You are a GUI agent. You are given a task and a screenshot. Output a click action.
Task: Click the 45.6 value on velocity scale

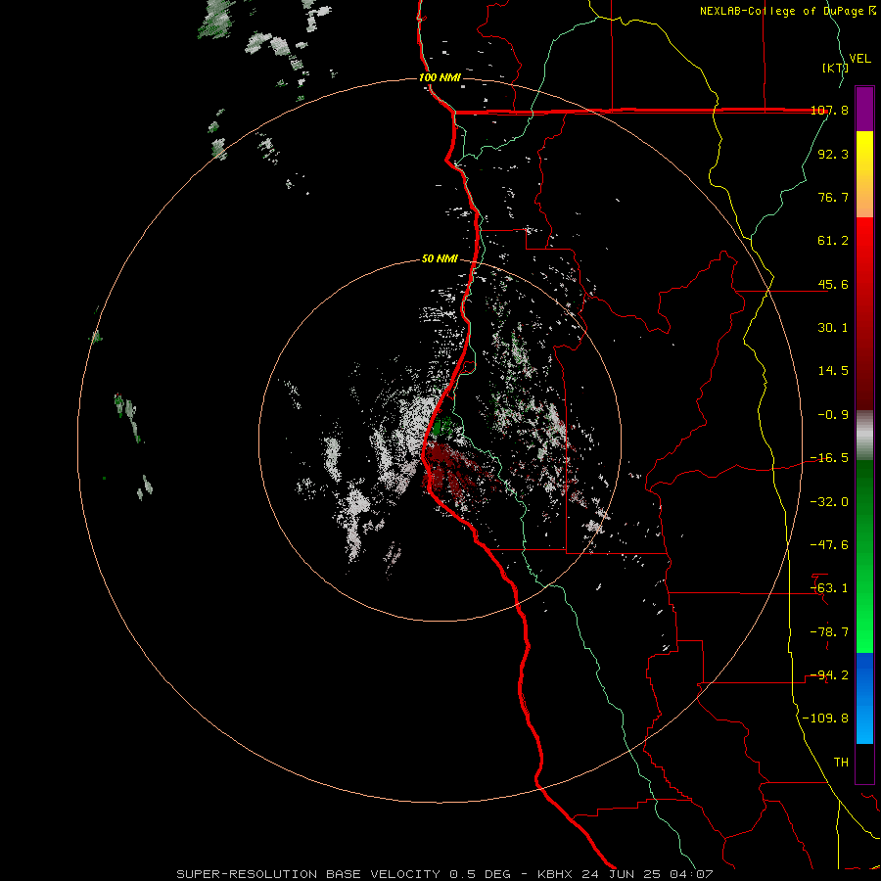[833, 284]
